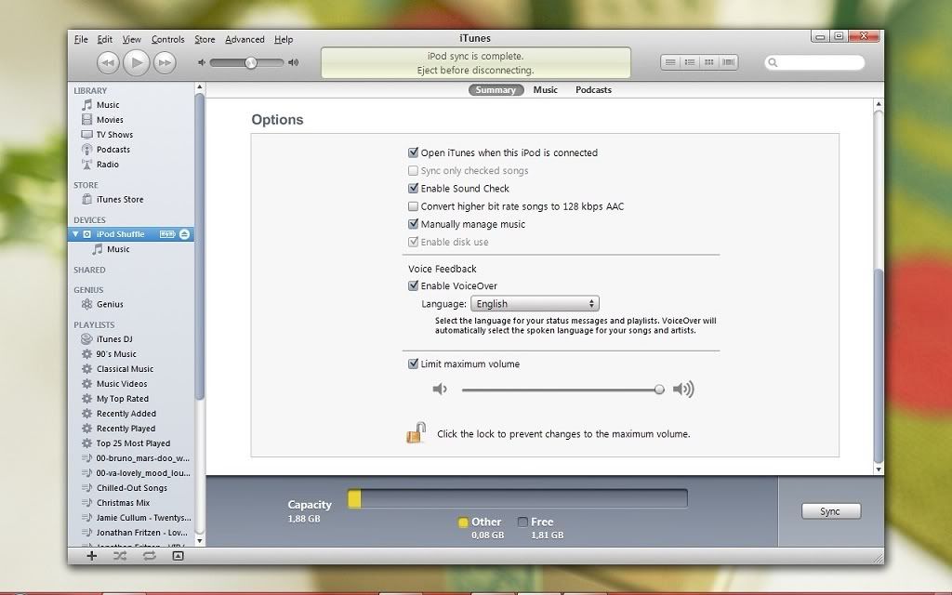Switch to the device Podcasts tab
Screen dimensions: 952x595
[593, 90]
